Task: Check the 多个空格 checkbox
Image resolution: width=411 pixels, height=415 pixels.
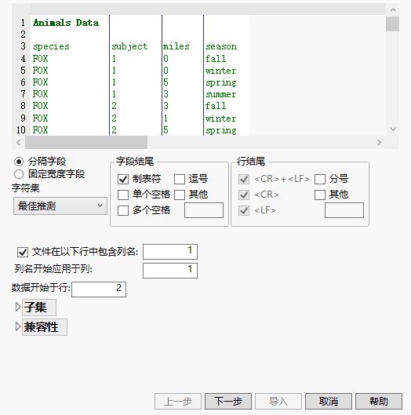Action: click(123, 210)
